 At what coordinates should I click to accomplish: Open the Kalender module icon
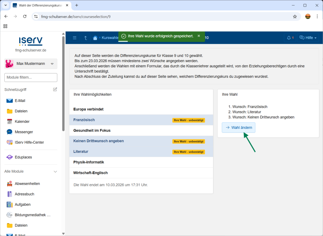(10, 121)
